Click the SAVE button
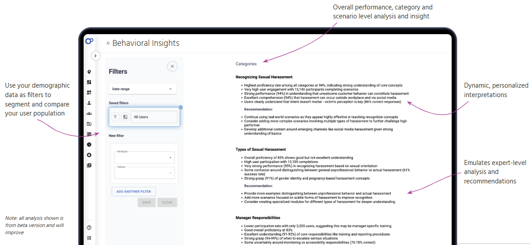The image size is (530, 245). tap(147, 202)
